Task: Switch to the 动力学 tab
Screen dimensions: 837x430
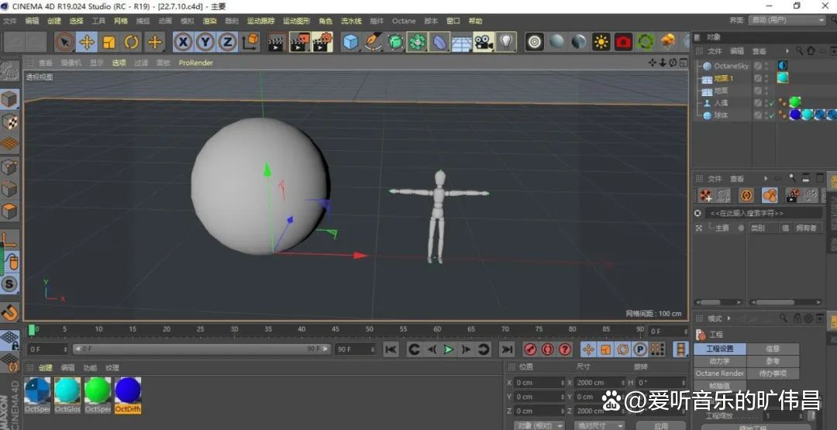Action: tap(719, 361)
